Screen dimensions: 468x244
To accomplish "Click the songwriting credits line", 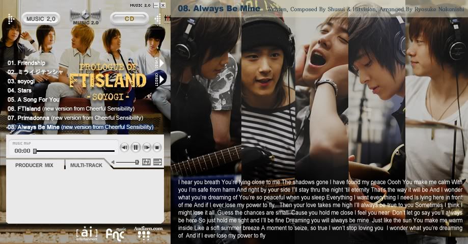I will [366, 9].
